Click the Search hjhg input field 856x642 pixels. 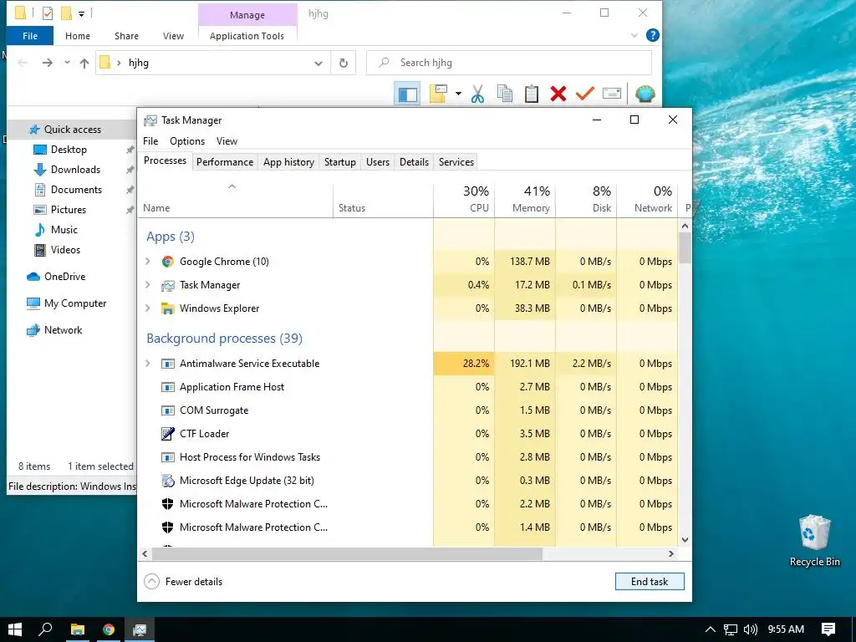(x=509, y=63)
